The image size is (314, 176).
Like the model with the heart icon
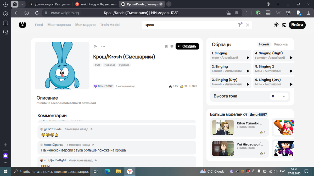click(x=172, y=46)
